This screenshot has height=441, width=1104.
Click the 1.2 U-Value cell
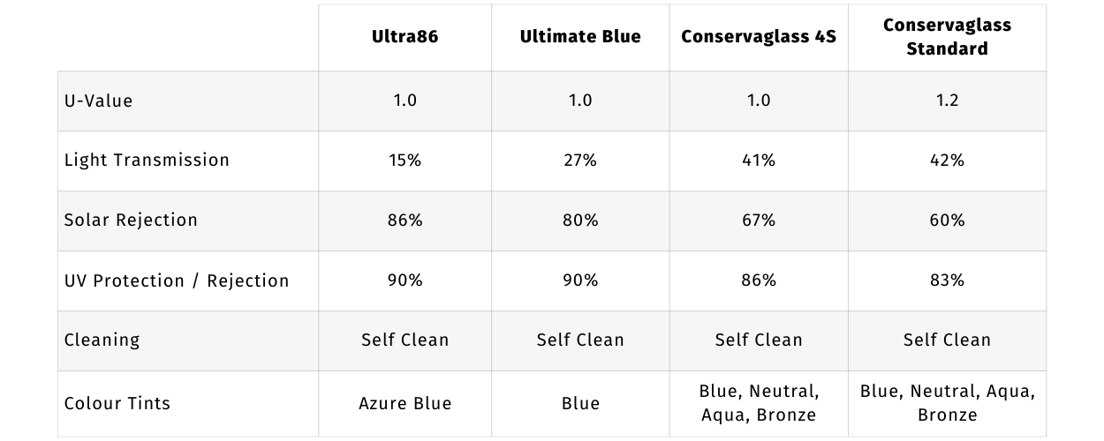click(947, 101)
